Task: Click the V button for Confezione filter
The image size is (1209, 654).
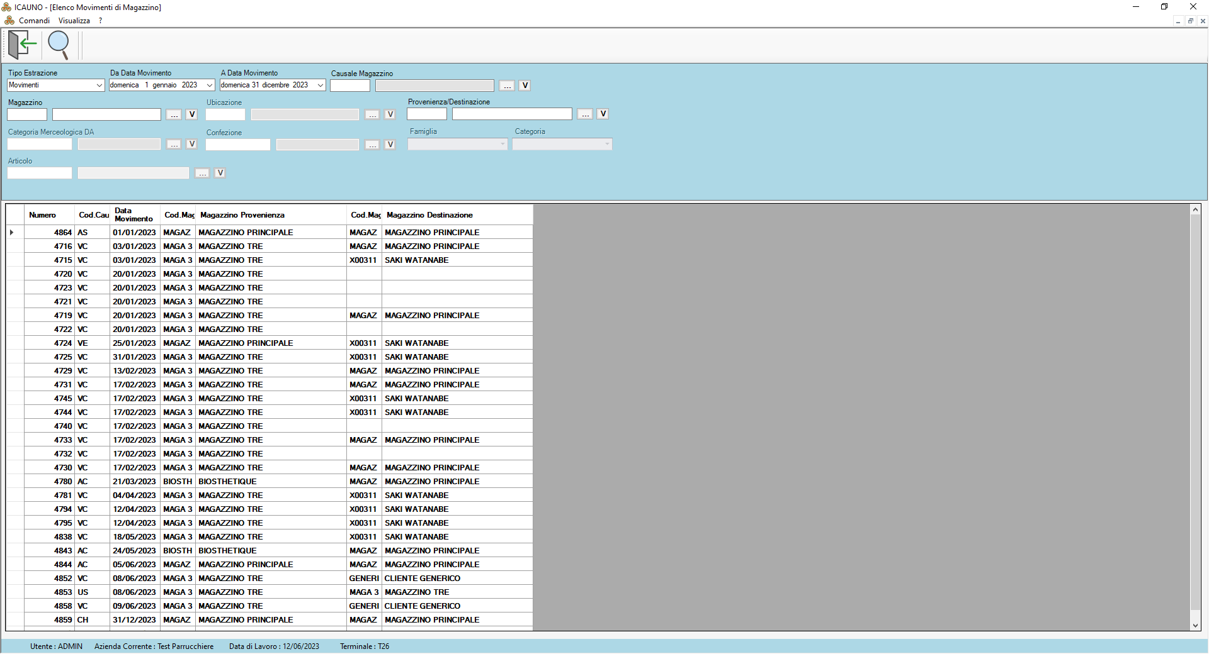Action: coord(390,145)
